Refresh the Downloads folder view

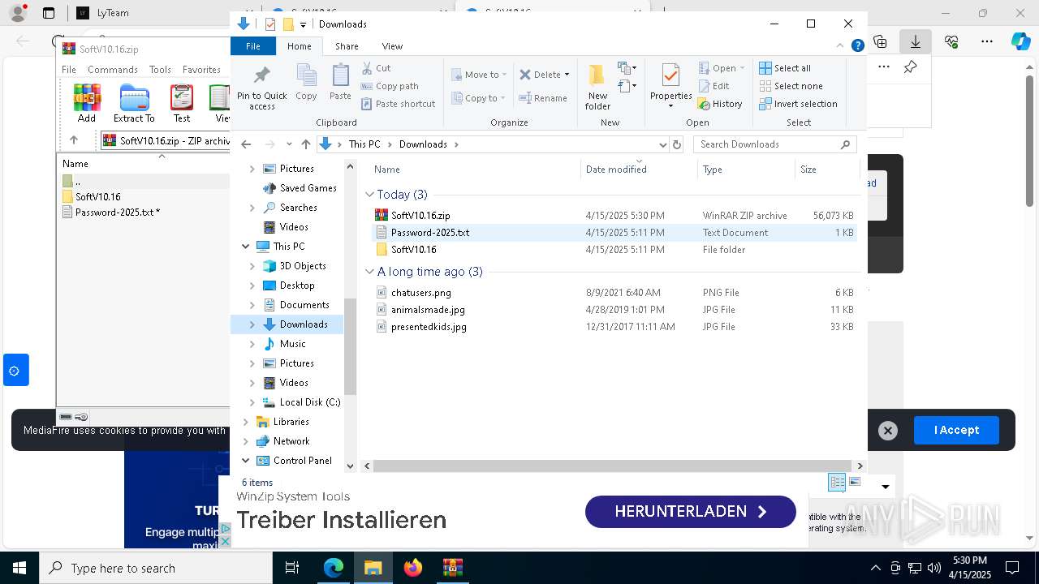(677, 144)
